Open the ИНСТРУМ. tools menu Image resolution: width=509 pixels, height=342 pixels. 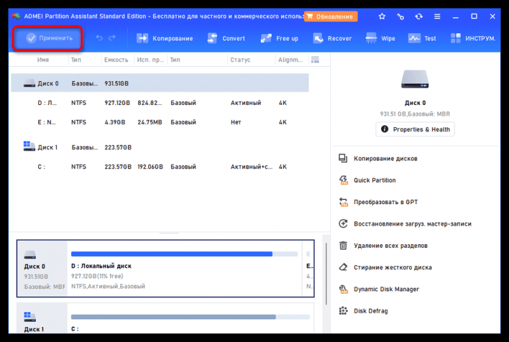[473, 38]
